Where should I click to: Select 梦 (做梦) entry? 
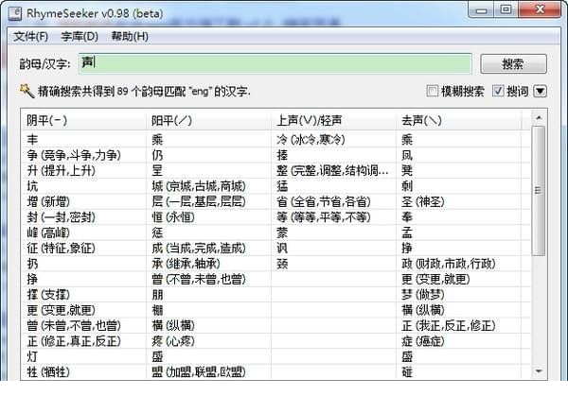coord(423,295)
